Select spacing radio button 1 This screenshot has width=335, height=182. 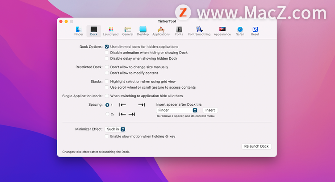107,105
